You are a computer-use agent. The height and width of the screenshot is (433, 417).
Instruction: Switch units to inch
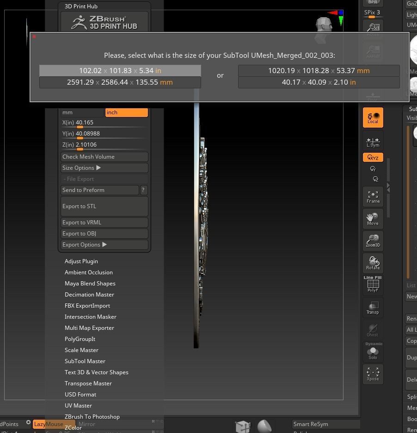[126, 112]
